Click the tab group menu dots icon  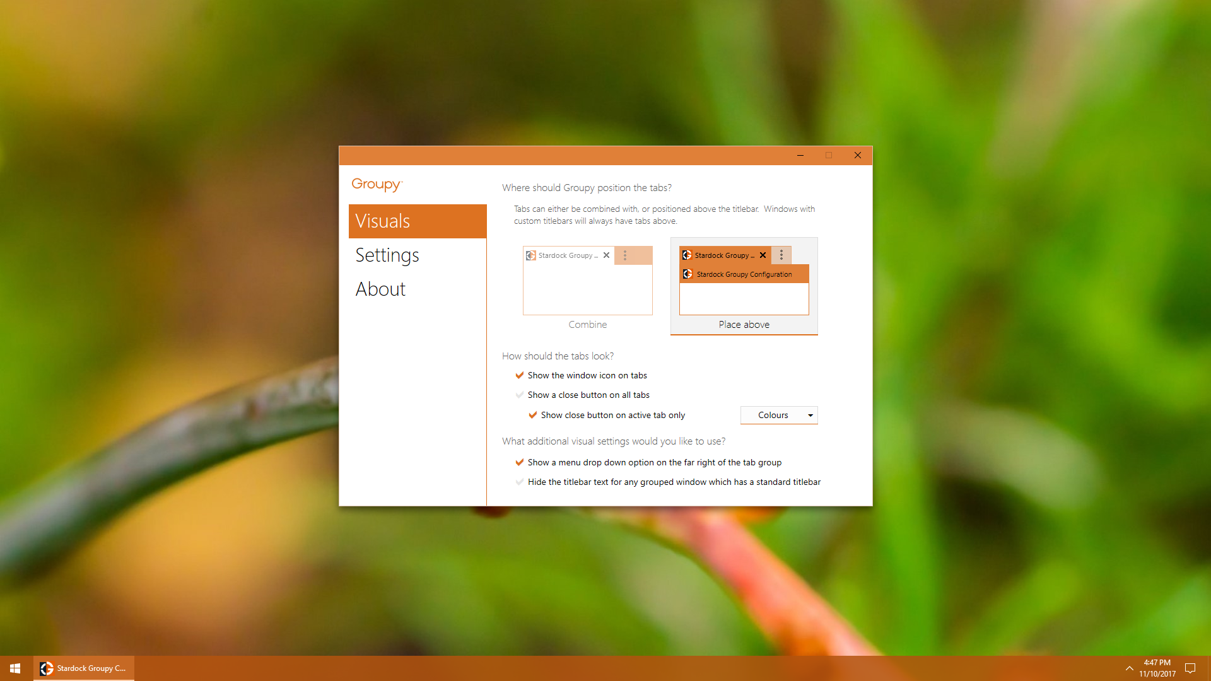tap(782, 255)
